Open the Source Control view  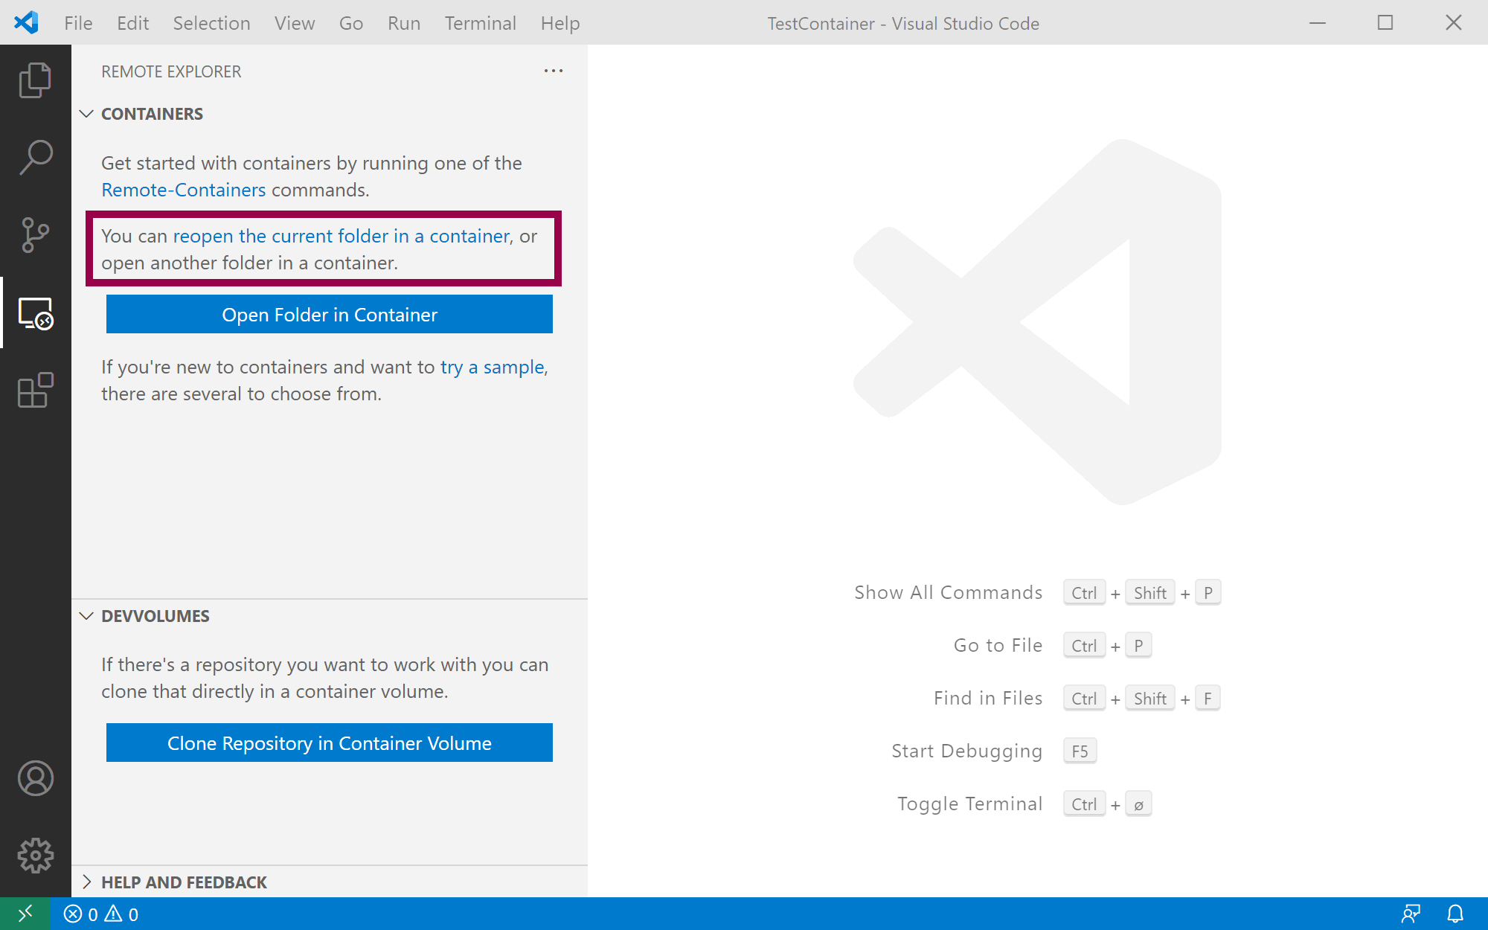[x=35, y=235]
